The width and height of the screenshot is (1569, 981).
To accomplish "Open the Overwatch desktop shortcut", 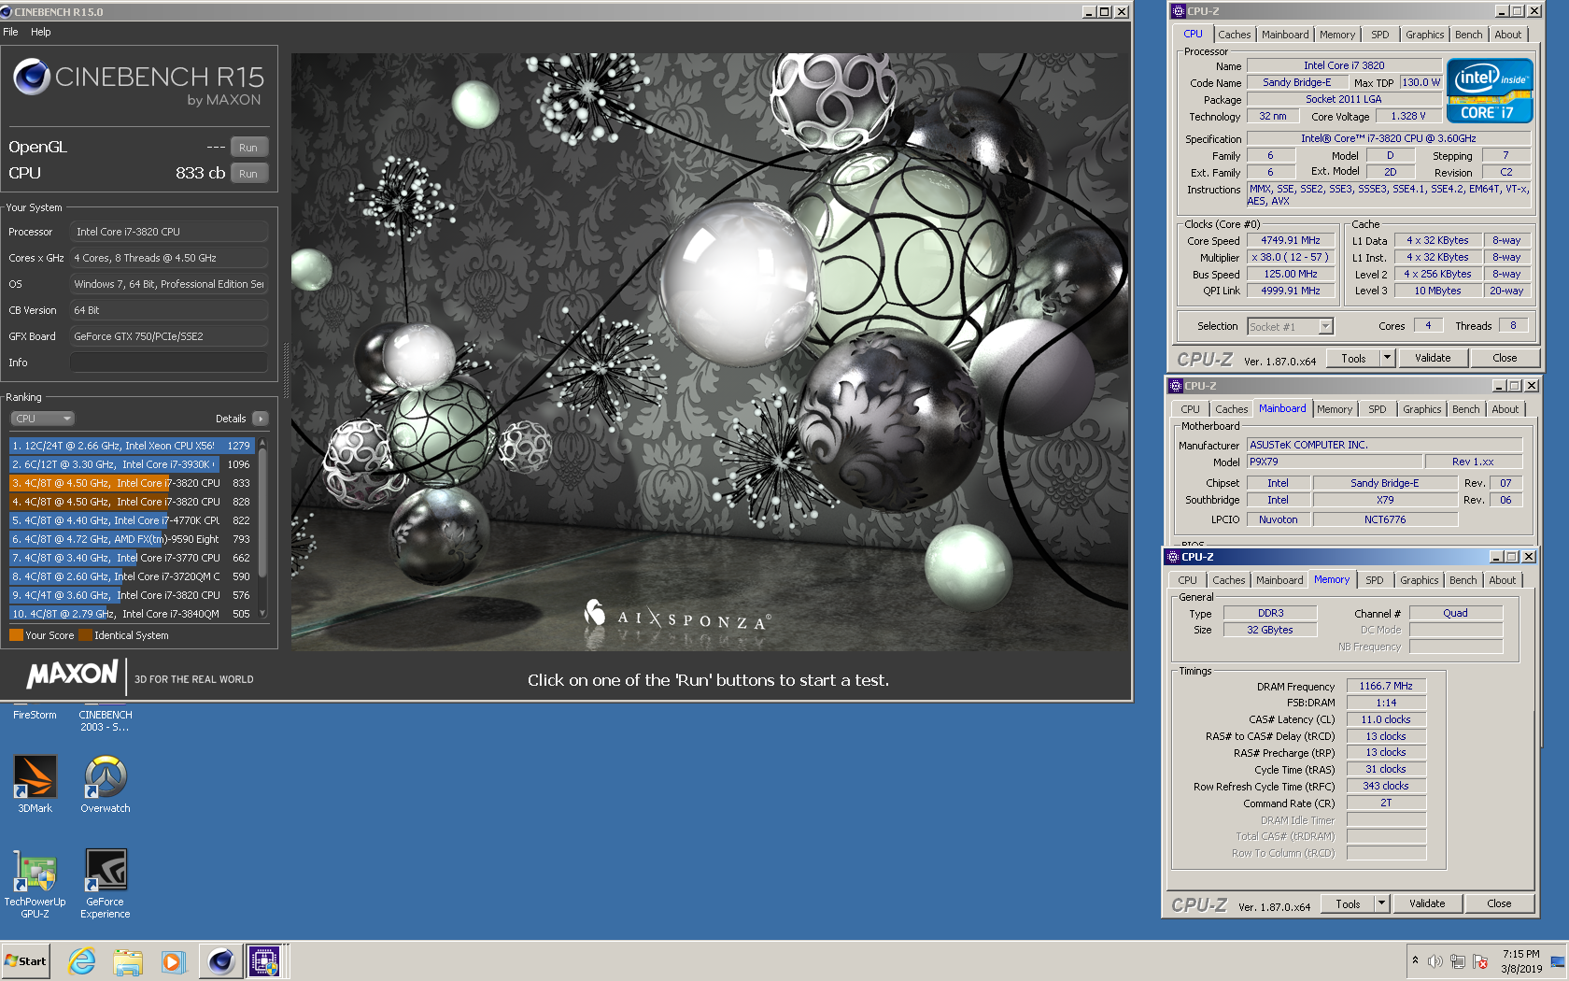I will (x=106, y=784).
